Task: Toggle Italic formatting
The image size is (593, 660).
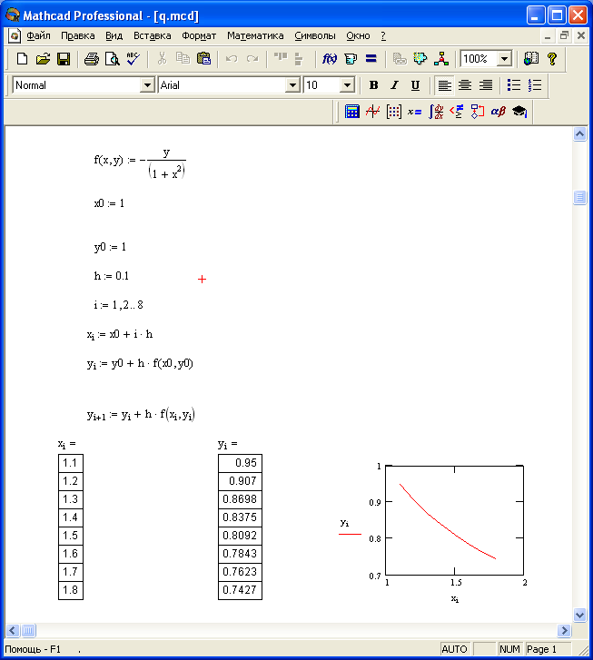Action: click(x=394, y=85)
